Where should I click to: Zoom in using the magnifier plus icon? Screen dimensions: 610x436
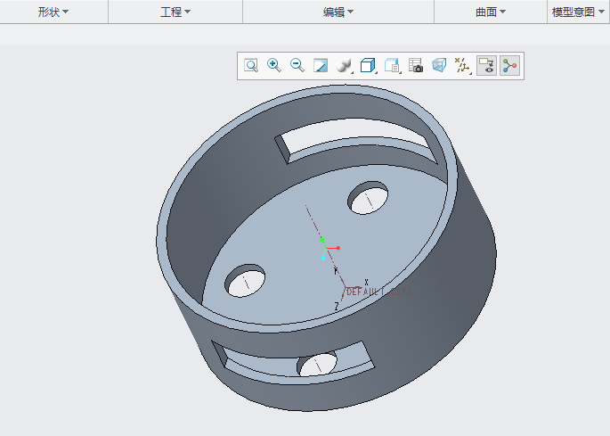(274, 66)
